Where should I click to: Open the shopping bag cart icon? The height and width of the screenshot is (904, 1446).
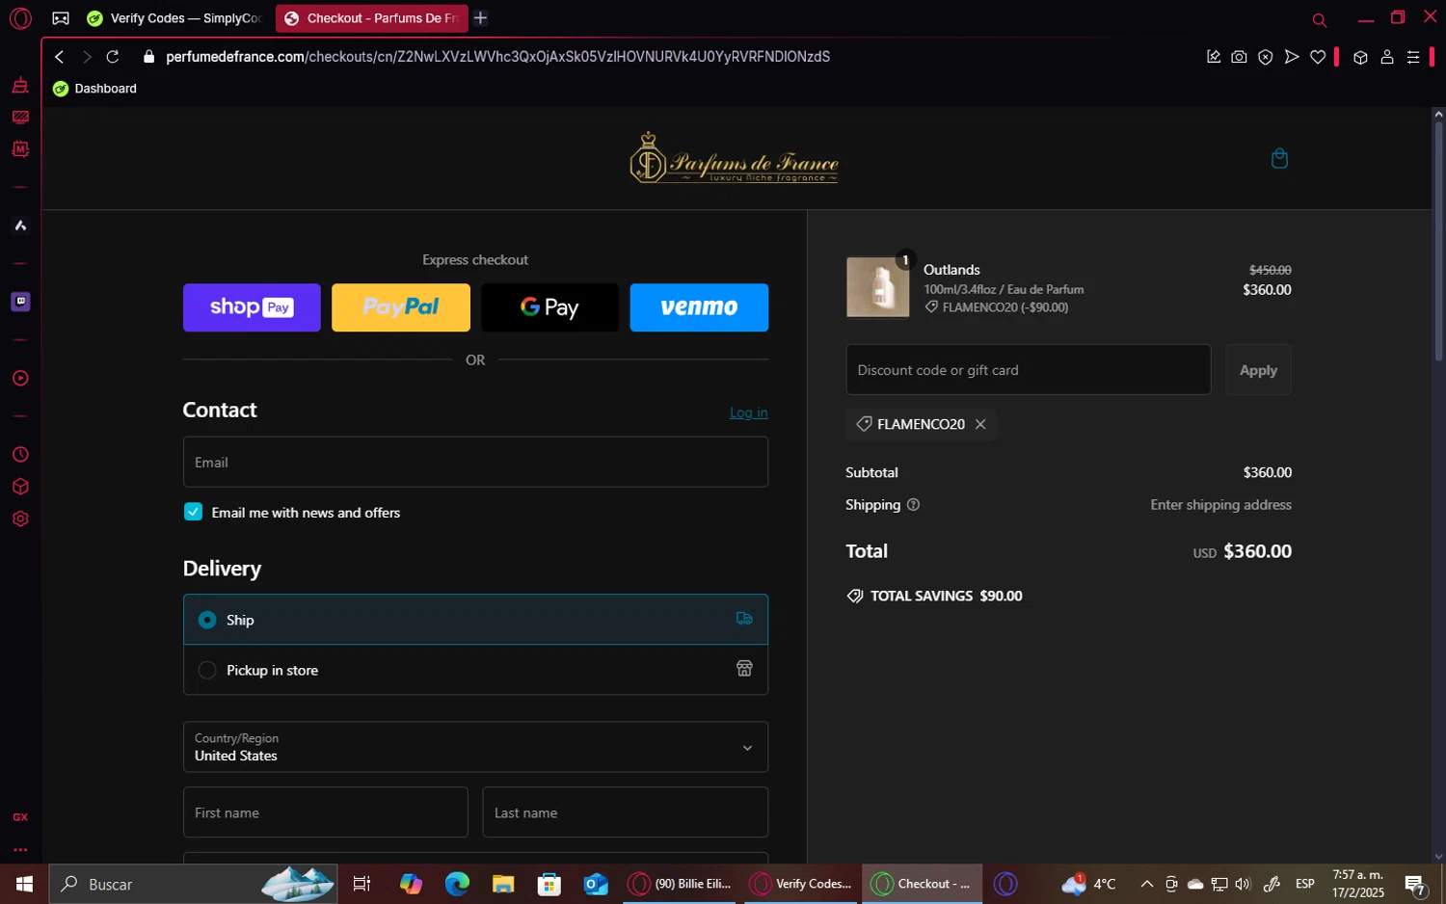coord(1279,158)
